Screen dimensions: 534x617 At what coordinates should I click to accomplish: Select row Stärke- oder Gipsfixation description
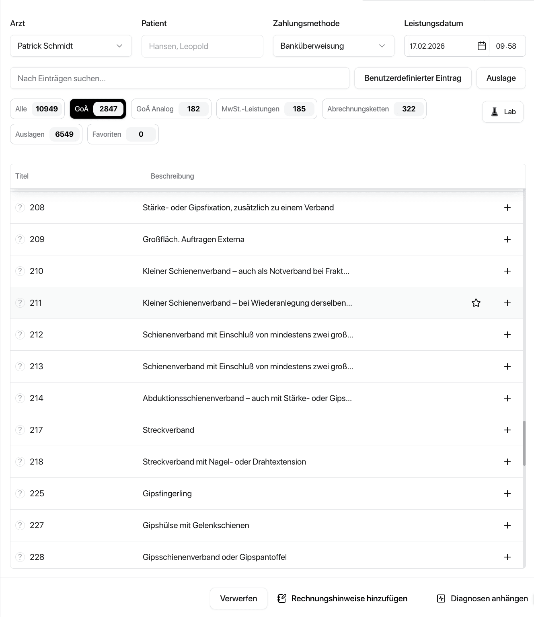pos(238,208)
